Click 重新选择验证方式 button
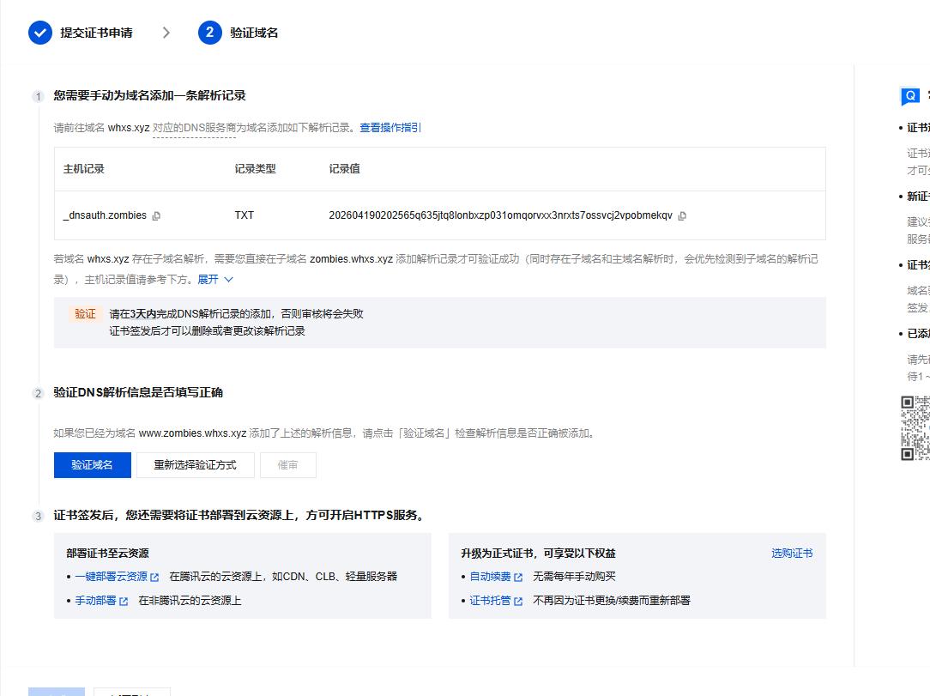The width and height of the screenshot is (930, 696). tap(195, 465)
